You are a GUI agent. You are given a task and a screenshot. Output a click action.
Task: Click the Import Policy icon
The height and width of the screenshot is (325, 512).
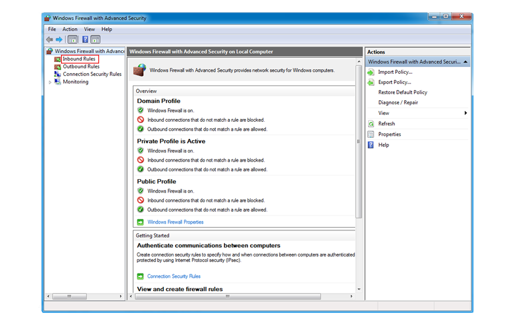[371, 72]
